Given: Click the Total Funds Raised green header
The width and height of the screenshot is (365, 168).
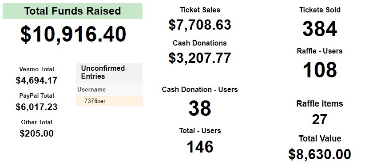Looking at the screenshot, I should pos(72,11).
